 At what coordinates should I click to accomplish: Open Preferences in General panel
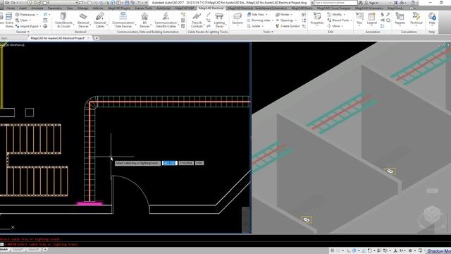[27, 14]
